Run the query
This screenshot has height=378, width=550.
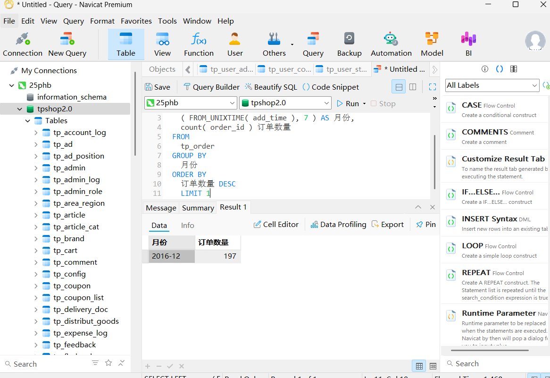348,103
